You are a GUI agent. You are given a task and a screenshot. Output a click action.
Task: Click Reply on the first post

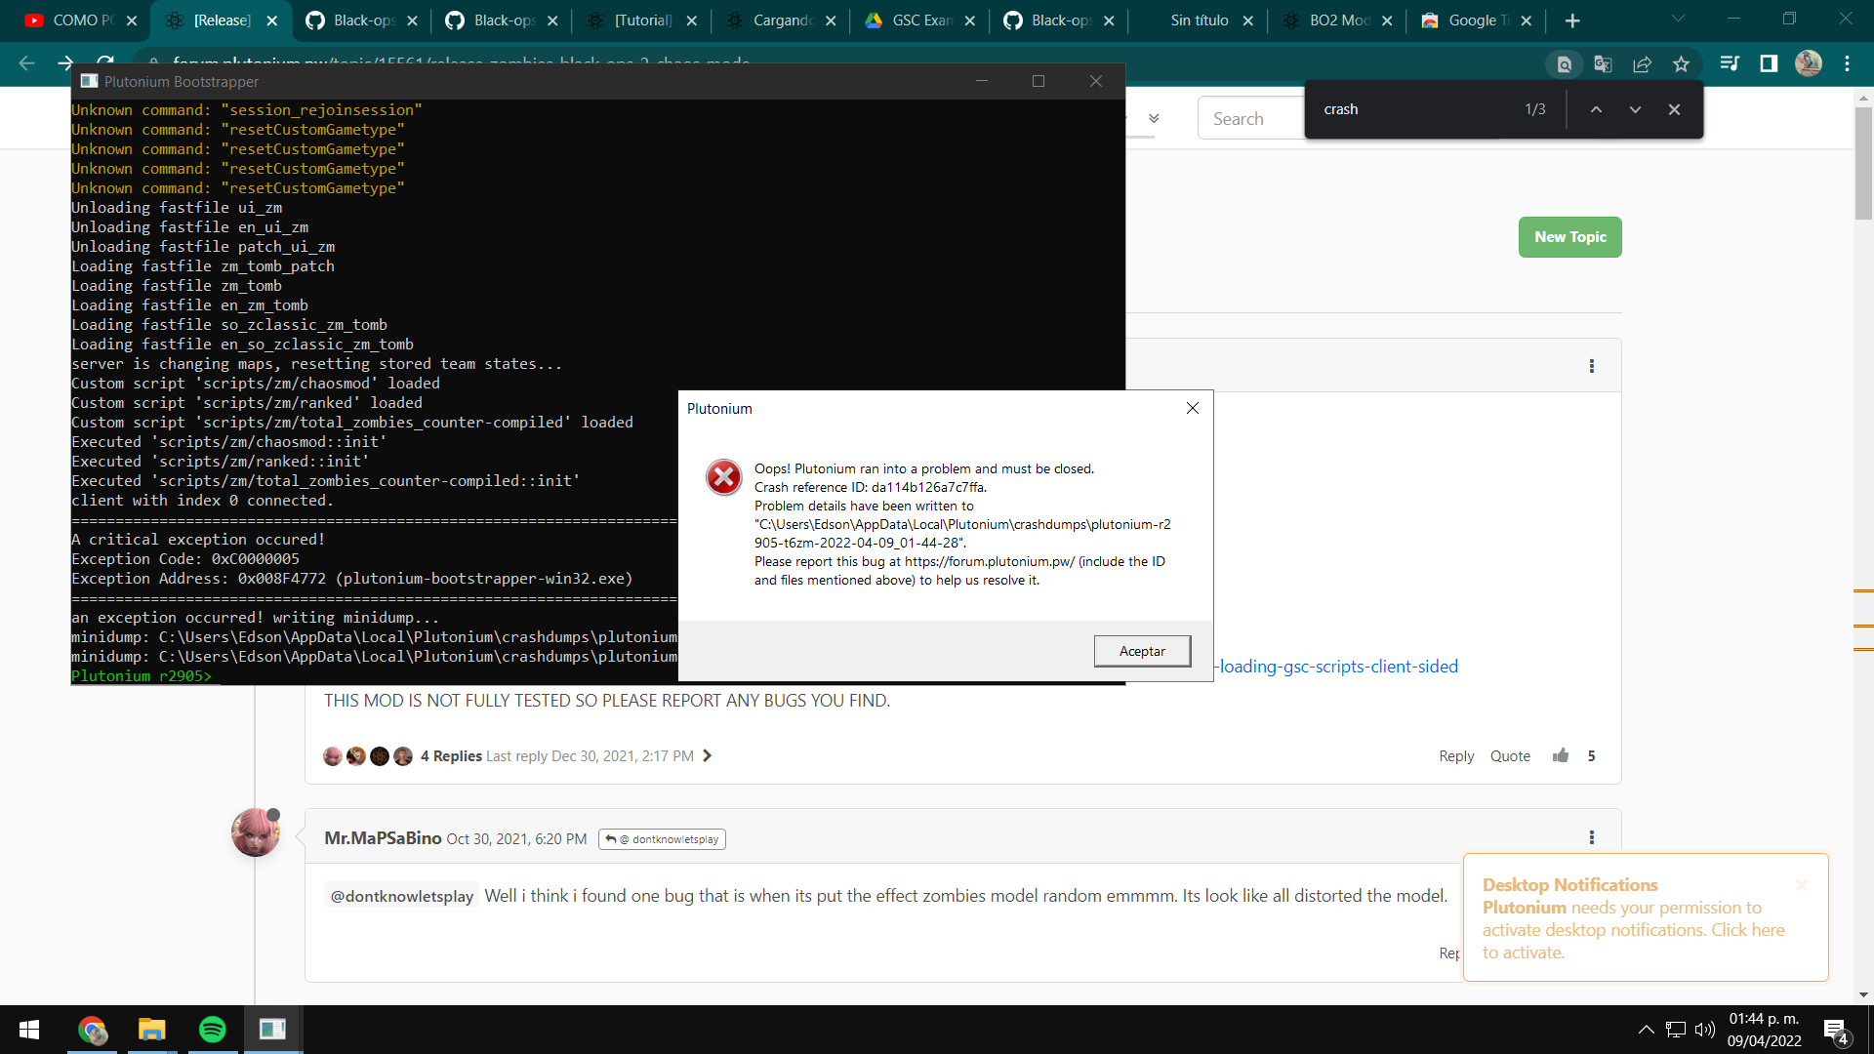tap(1456, 756)
